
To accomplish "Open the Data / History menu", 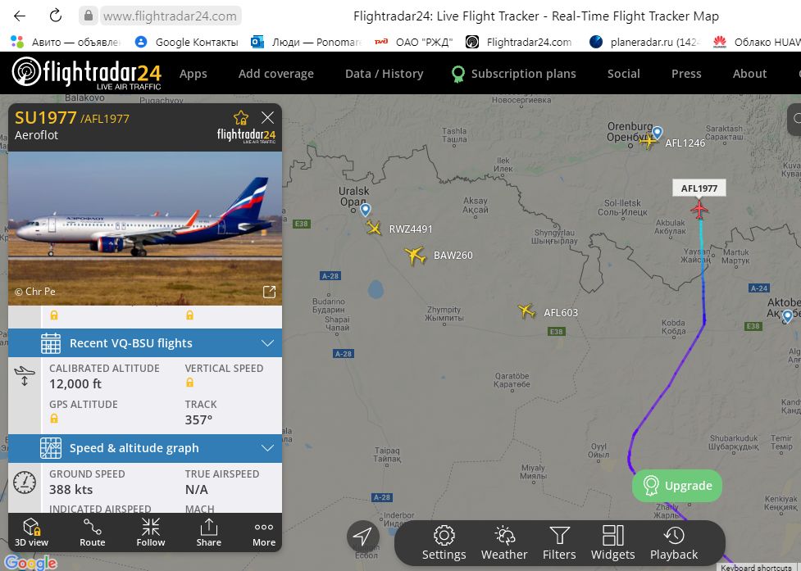I will pyautogui.click(x=385, y=74).
